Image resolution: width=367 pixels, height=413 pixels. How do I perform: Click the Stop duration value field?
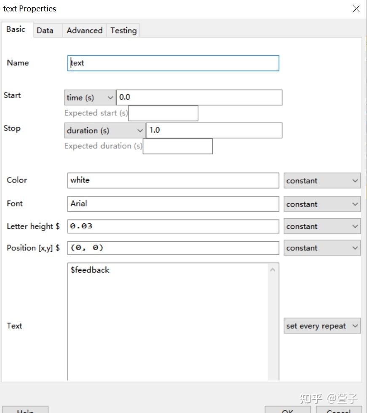(x=214, y=130)
